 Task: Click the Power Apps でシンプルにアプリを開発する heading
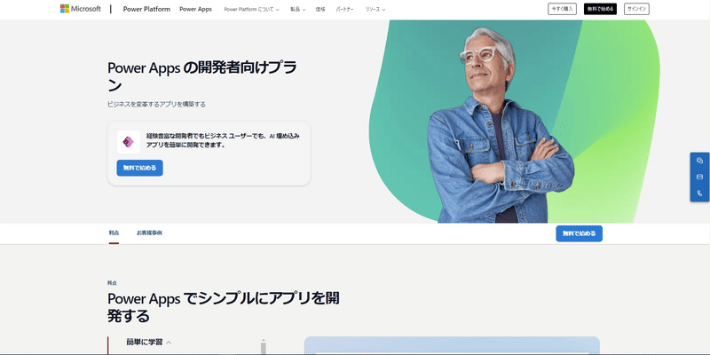(x=224, y=306)
